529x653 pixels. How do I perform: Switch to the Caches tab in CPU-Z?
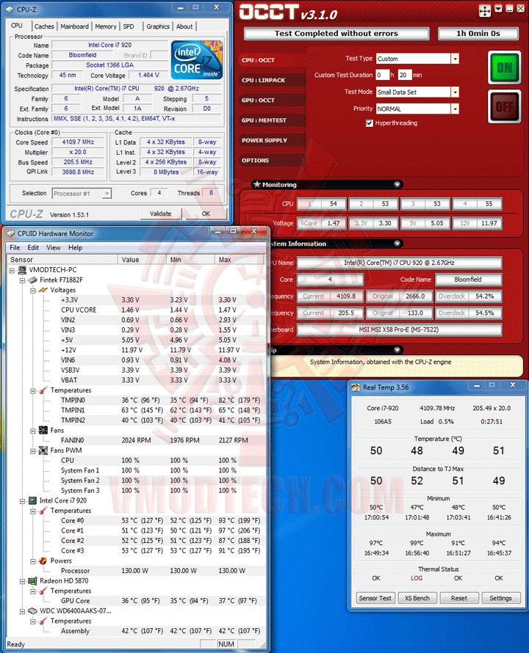(x=44, y=26)
